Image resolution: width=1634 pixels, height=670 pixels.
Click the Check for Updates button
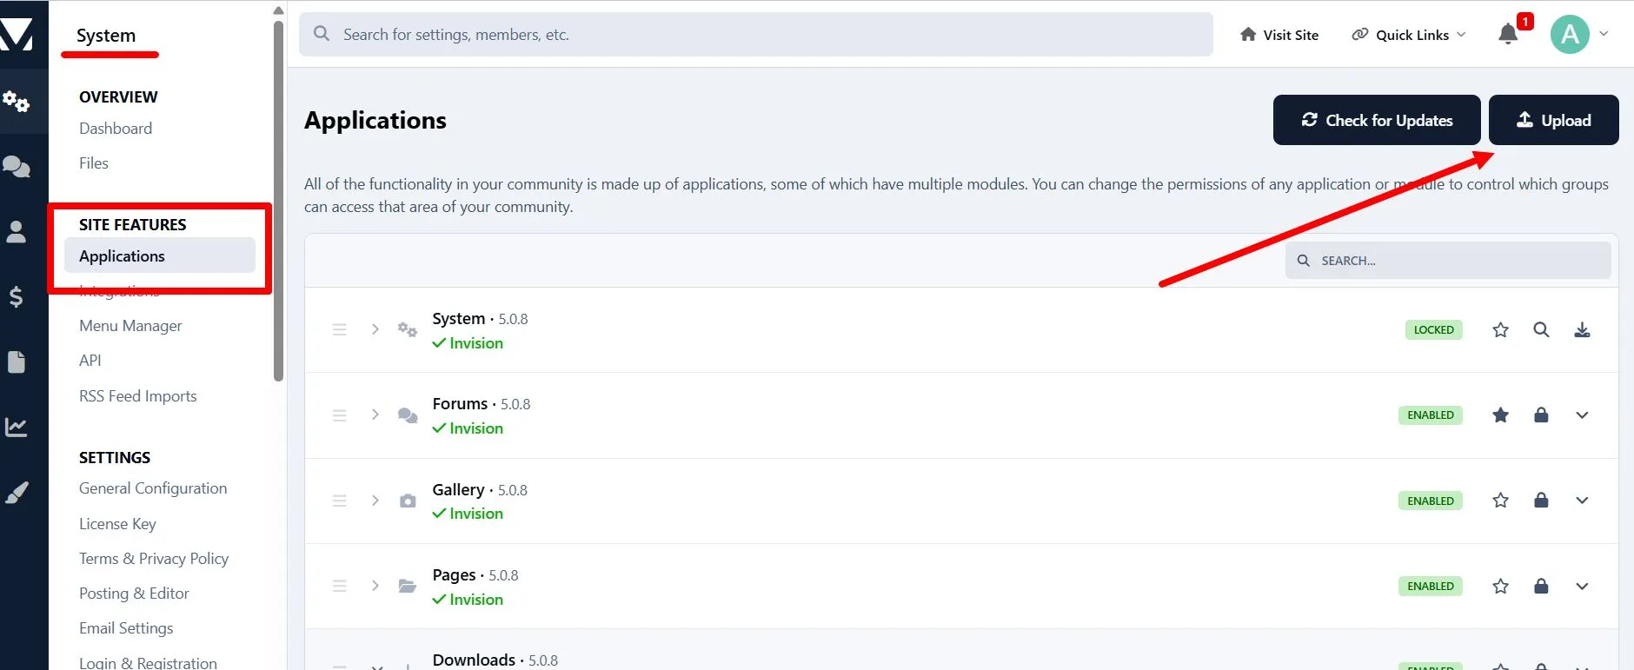(x=1377, y=120)
